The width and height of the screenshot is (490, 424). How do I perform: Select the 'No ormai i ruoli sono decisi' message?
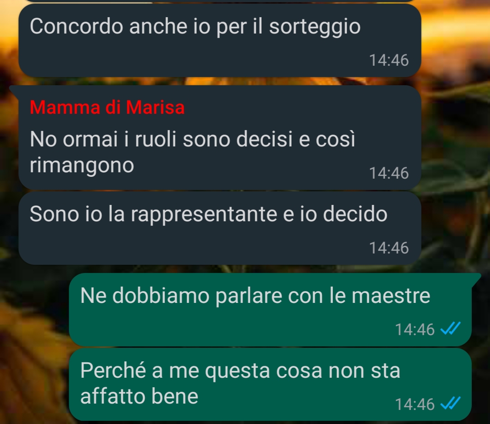pyautogui.click(x=220, y=137)
